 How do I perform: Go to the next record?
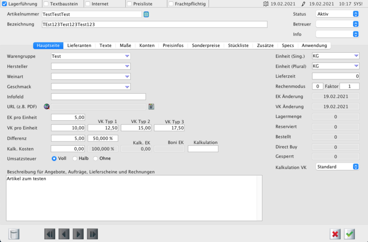pyautogui.click(x=78, y=234)
